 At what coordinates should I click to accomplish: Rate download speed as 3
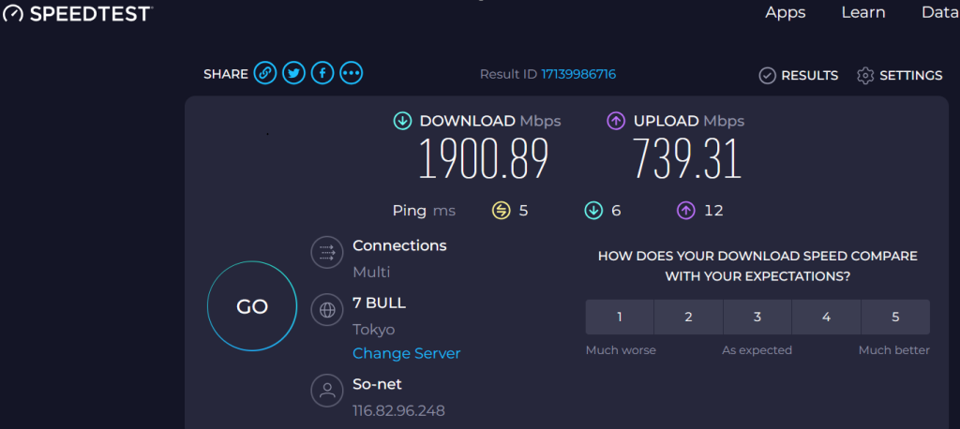click(x=757, y=317)
